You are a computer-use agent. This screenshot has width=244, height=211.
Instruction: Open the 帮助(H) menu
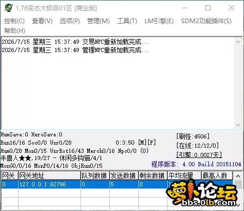coord(14,31)
